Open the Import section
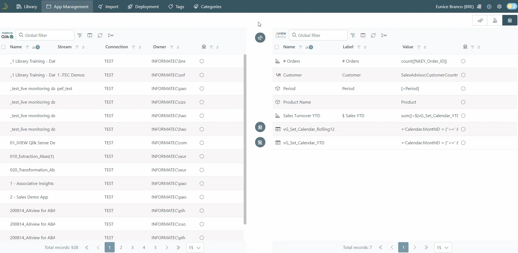This screenshot has height=253, width=518. 108,7
